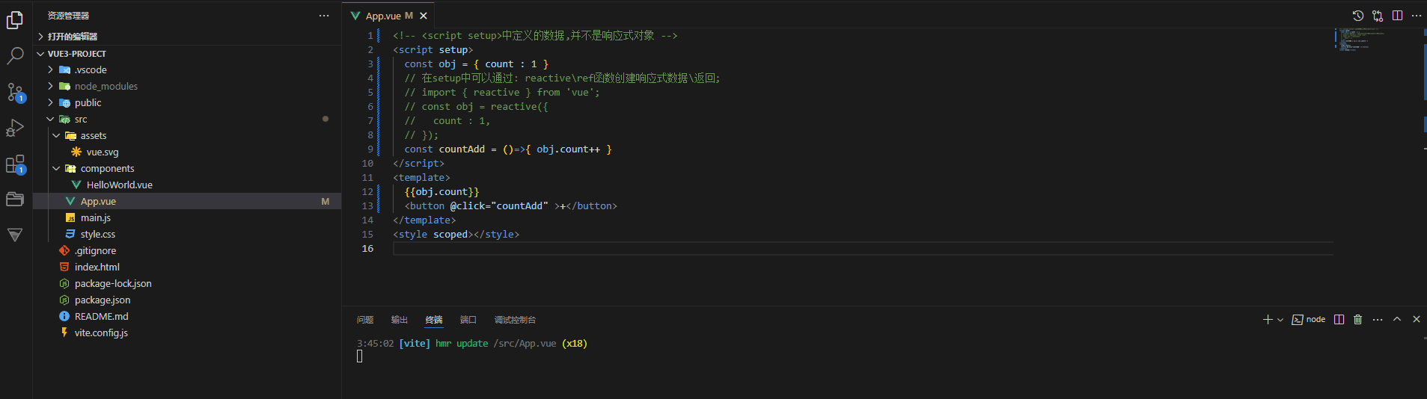Open style.css file
Image resolution: width=1427 pixels, height=399 pixels.
187,235
